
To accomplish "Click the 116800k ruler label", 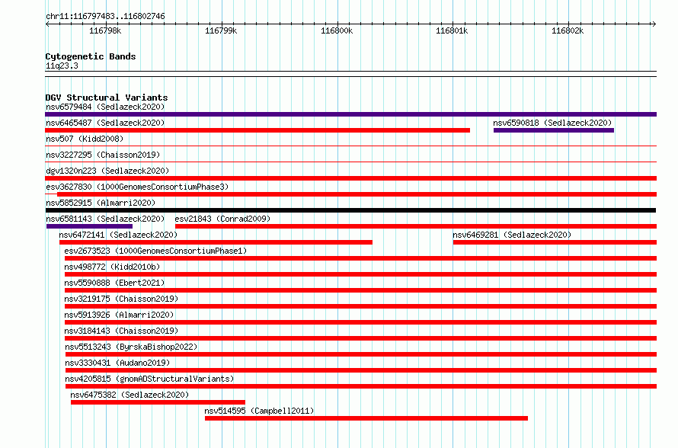I will pyautogui.click(x=337, y=30).
